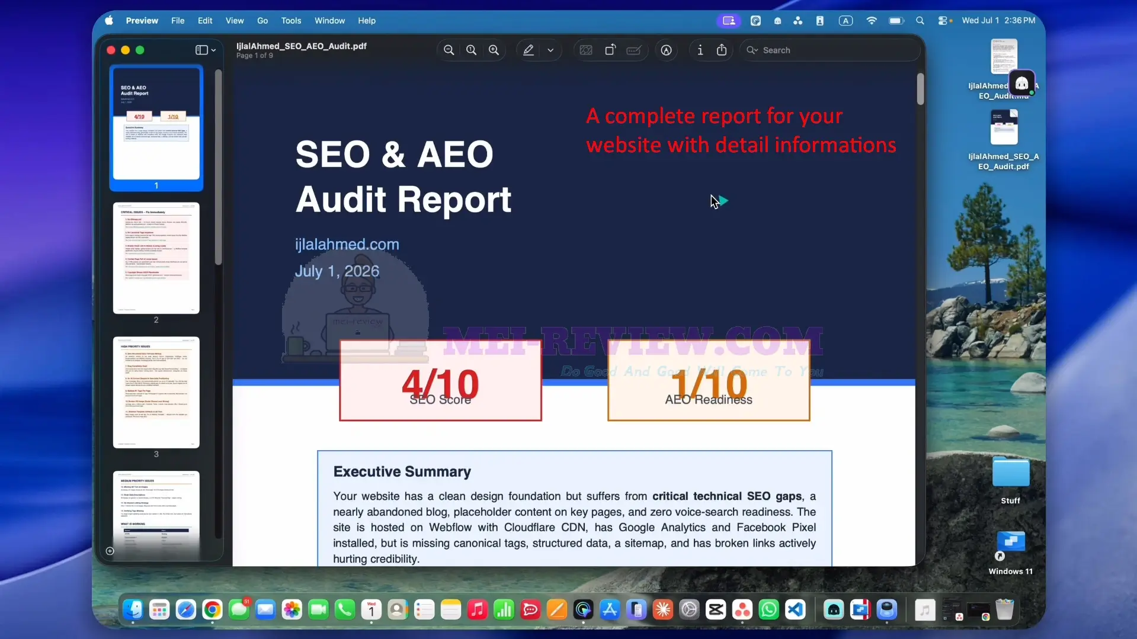Open Finder from the Dock

click(133, 609)
